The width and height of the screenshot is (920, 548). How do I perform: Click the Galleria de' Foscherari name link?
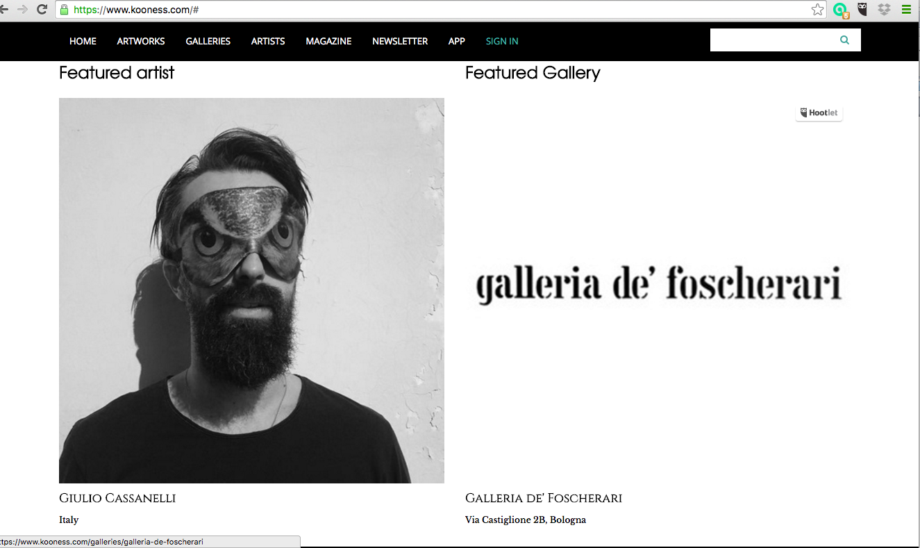(544, 498)
